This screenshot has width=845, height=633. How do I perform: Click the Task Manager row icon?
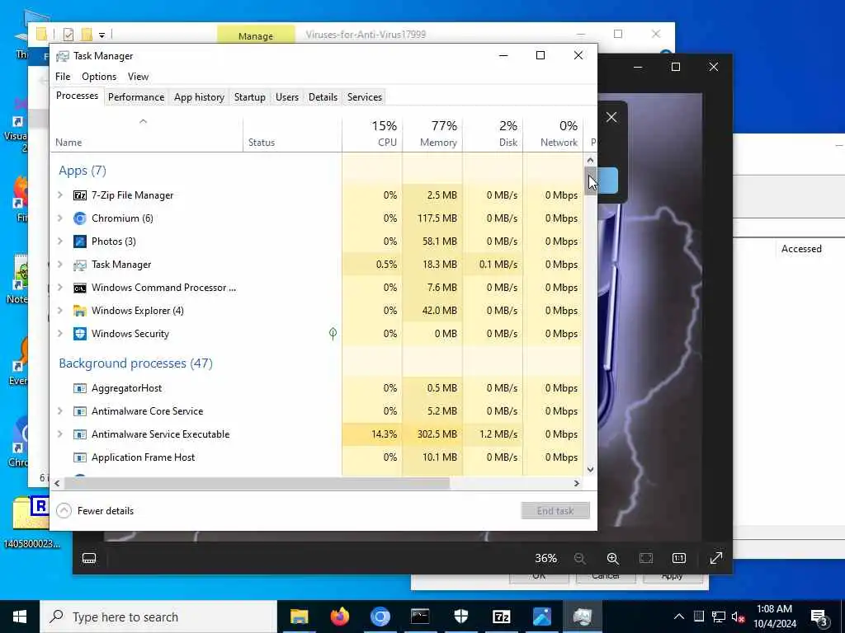(x=80, y=265)
